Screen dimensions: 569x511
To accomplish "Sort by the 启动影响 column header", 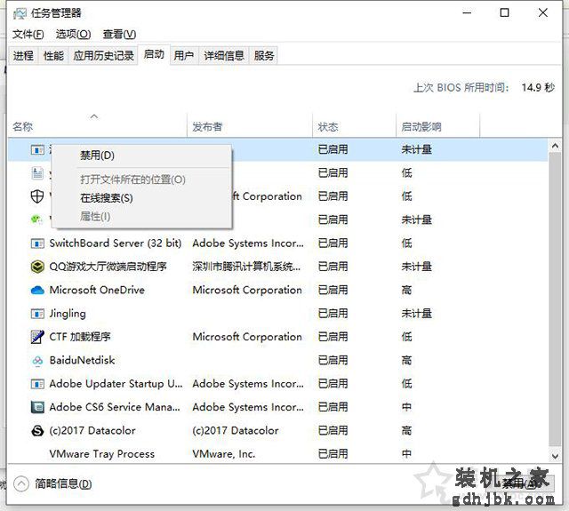I will coord(437,126).
